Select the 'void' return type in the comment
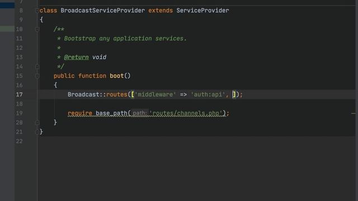The image size is (358, 201). coord(99,57)
